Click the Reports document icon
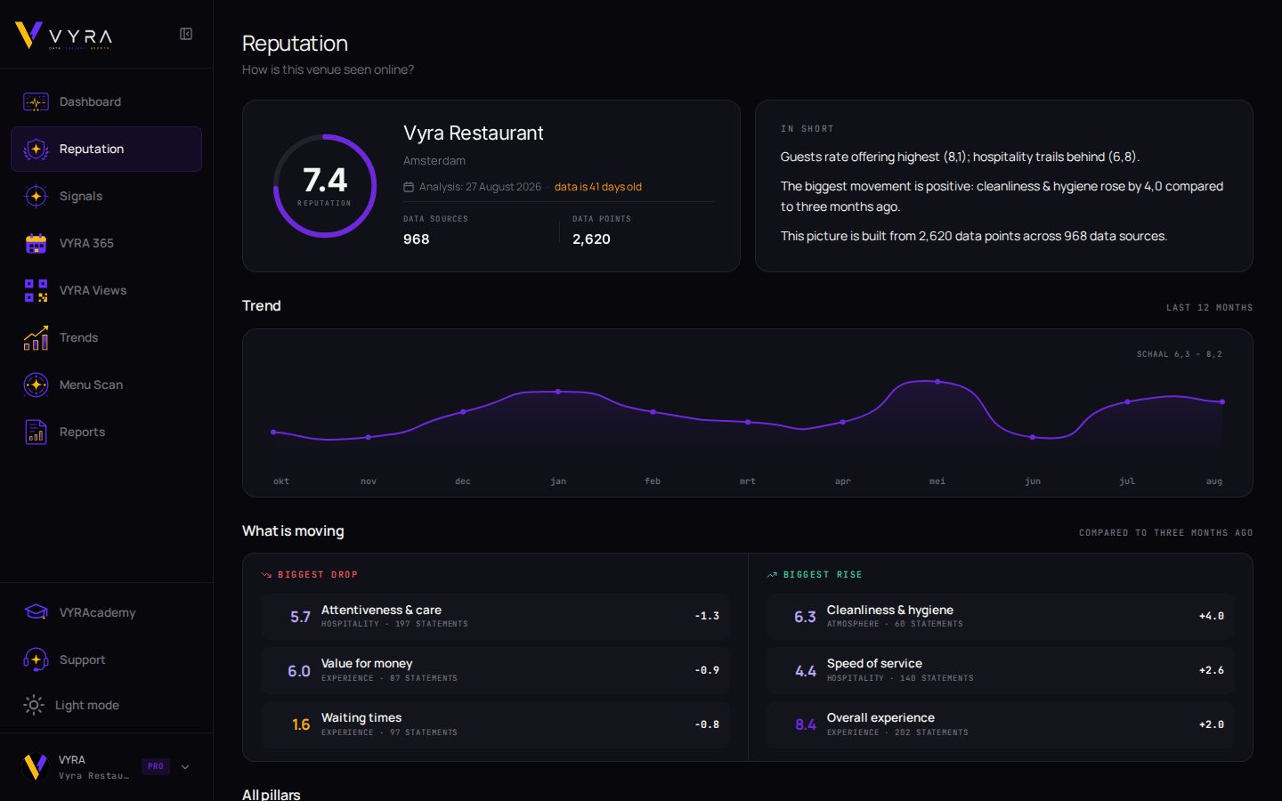Image resolution: width=1282 pixels, height=801 pixels. click(36, 432)
